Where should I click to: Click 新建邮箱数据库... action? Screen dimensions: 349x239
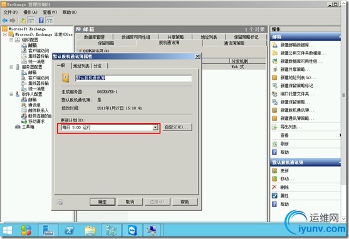297,45
